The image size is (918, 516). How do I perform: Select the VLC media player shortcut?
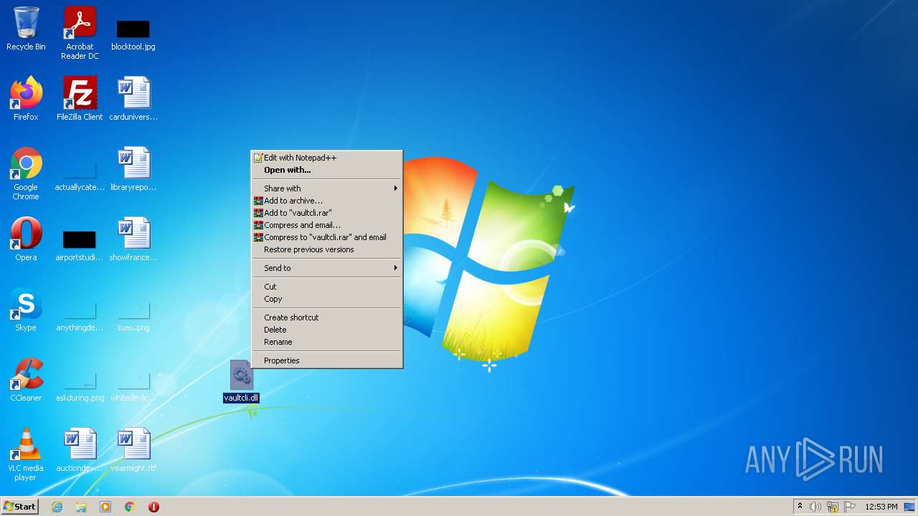(x=26, y=454)
